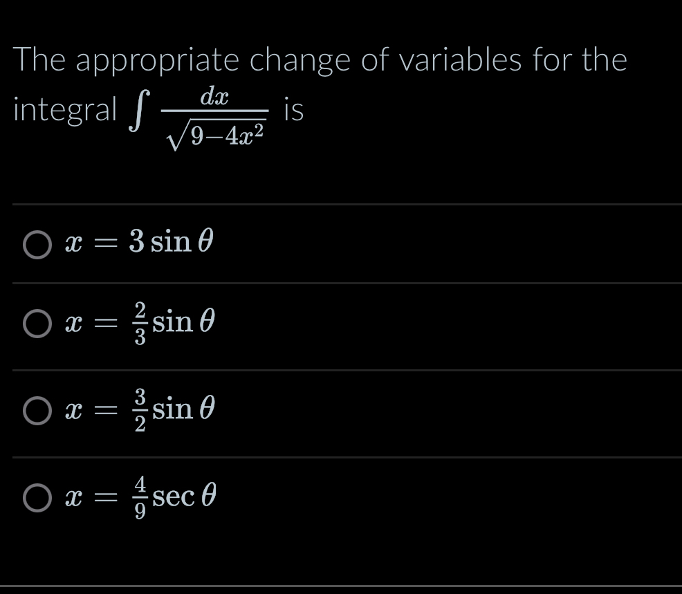Click the answer text x = 3/2 sin θ
This screenshot has height=594, width=682.
click(138, 410)
